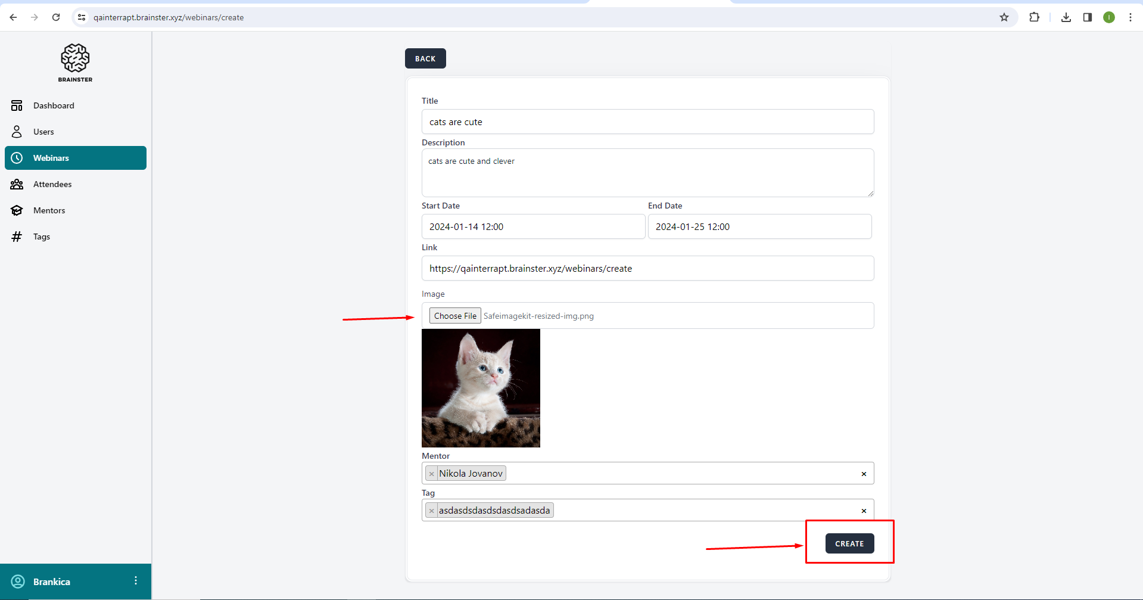Click the Brainster logo in sidebar

[75, 62]
